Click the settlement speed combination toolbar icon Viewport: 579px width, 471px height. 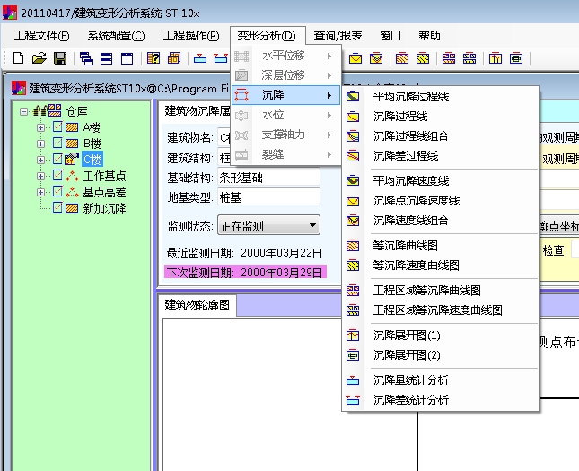[376, 58]
